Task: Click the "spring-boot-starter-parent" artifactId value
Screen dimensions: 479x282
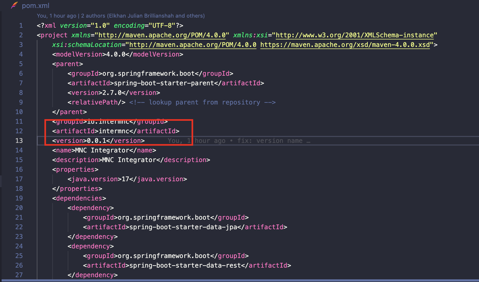Action: coord(164,83)
